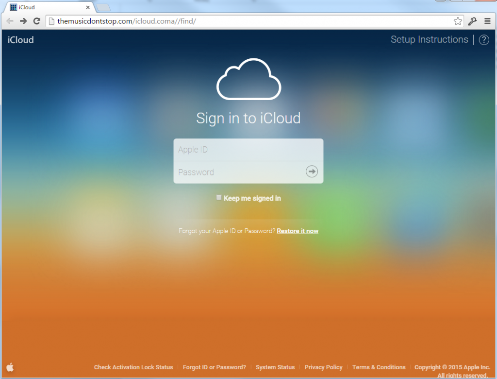Open a new tab button
This screenshot has height=379, width=497.
[x=103, y=7]
